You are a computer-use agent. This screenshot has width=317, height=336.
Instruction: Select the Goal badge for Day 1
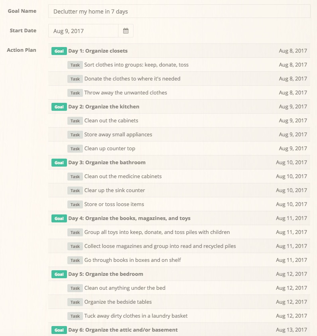click(59, 51)
